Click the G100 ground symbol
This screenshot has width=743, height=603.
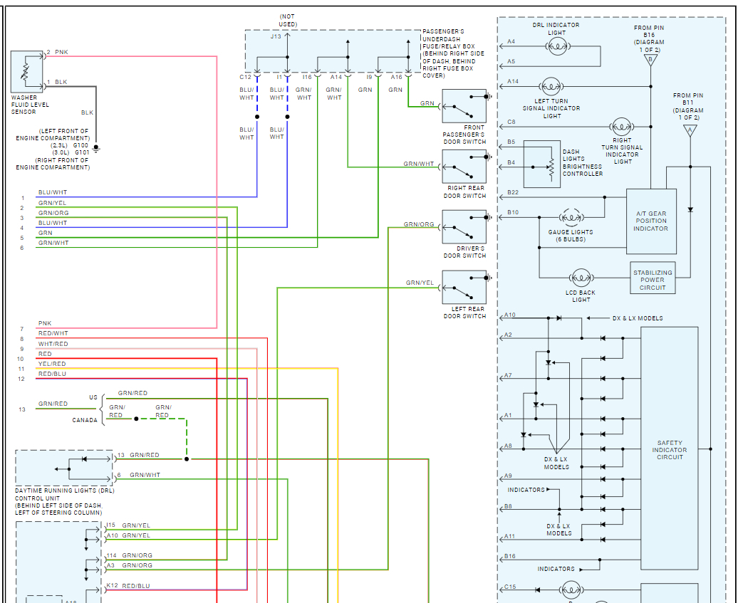[96, 148]
